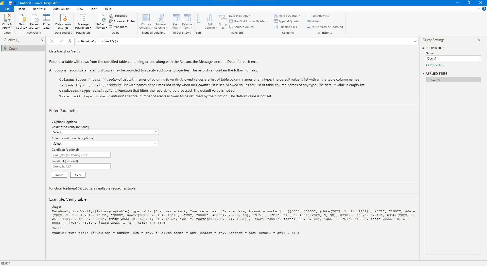Open Data source settings
This screenshot has height=266, width=487.
pos(63,22)
